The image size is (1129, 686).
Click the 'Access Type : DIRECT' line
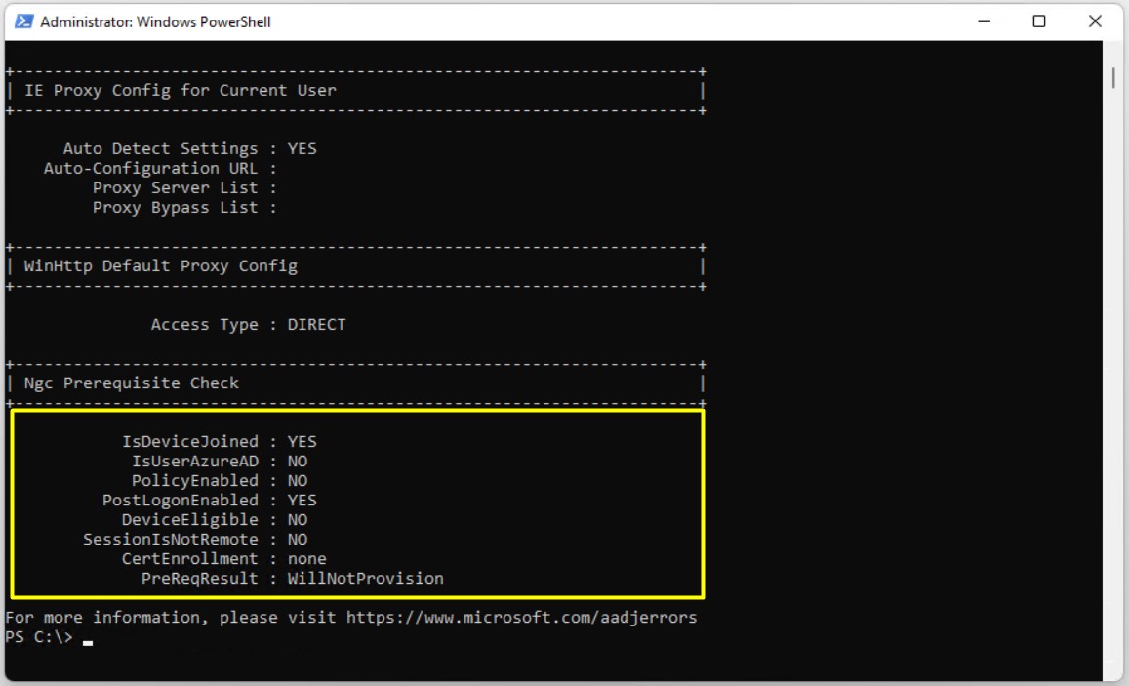249,325
